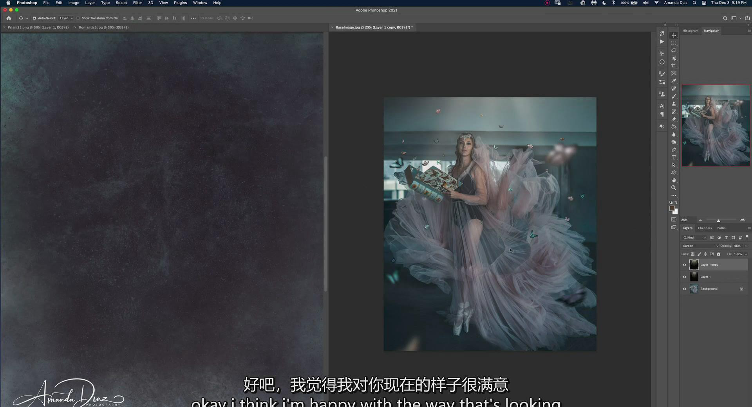The width and height of the screenshot is (752, 407).
Task: Enable Show Transform Controls checkbox
Action: click(78, 18)
